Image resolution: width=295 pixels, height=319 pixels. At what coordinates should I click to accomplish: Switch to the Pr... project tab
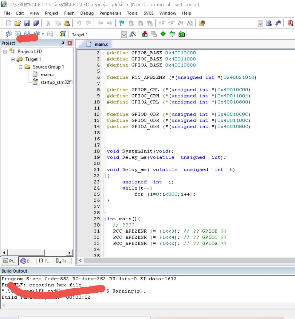coord(10,261)
